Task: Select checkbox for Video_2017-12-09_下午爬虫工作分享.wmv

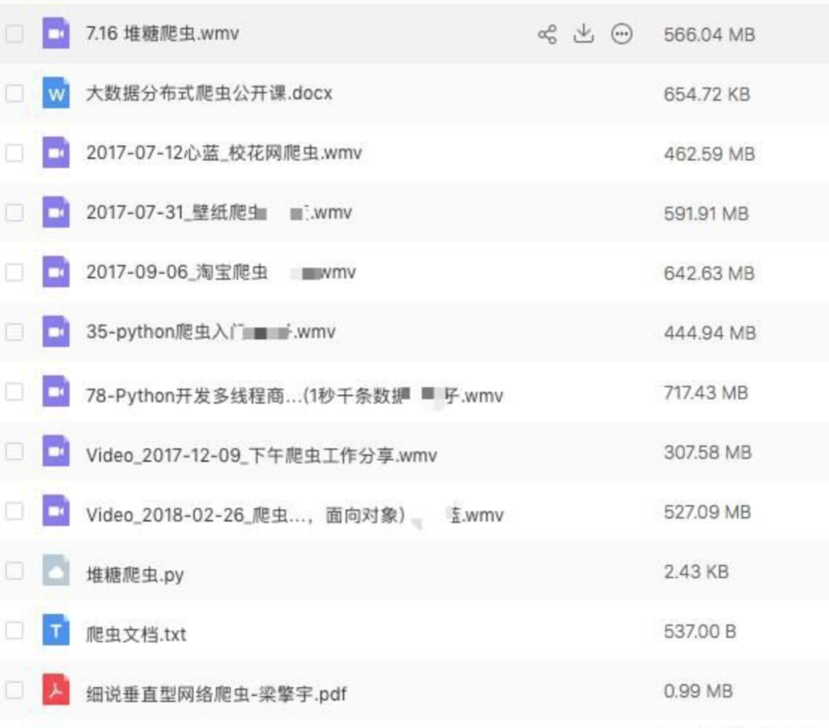Action: pyautogui.click(x=14, y=452)
